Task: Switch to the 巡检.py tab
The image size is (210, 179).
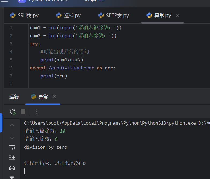Action: (68, 16)
